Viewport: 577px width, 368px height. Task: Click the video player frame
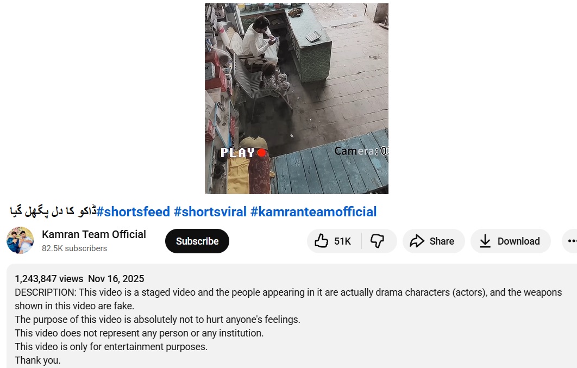coord(297,98)
